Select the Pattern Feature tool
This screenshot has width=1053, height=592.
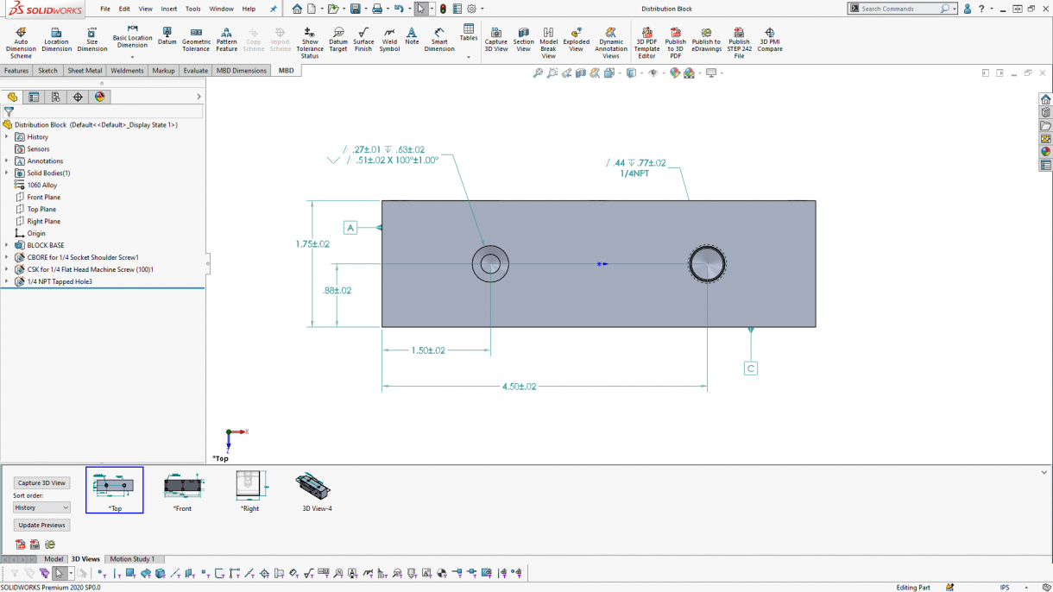[x=226, y=40]
